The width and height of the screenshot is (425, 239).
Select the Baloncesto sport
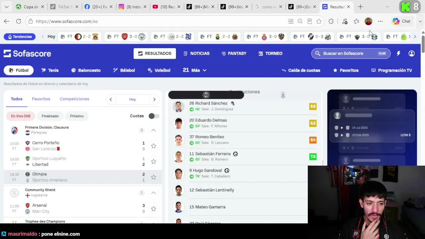86,70
